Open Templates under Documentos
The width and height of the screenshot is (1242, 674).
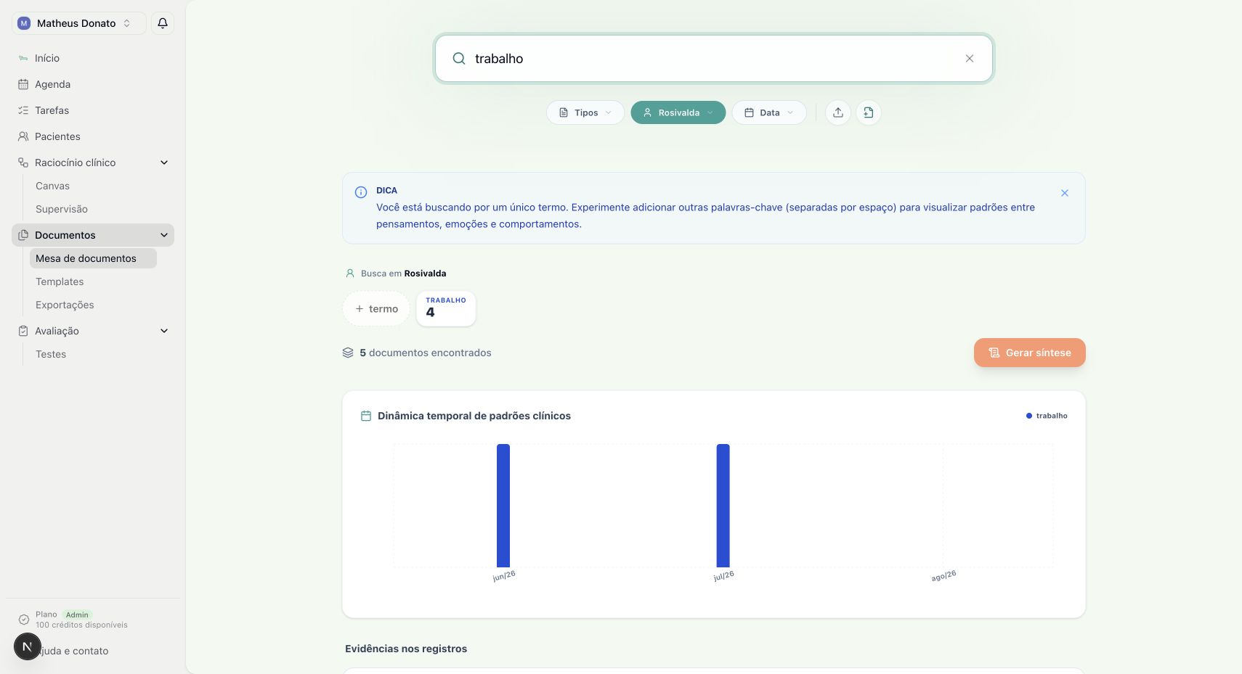60,281
